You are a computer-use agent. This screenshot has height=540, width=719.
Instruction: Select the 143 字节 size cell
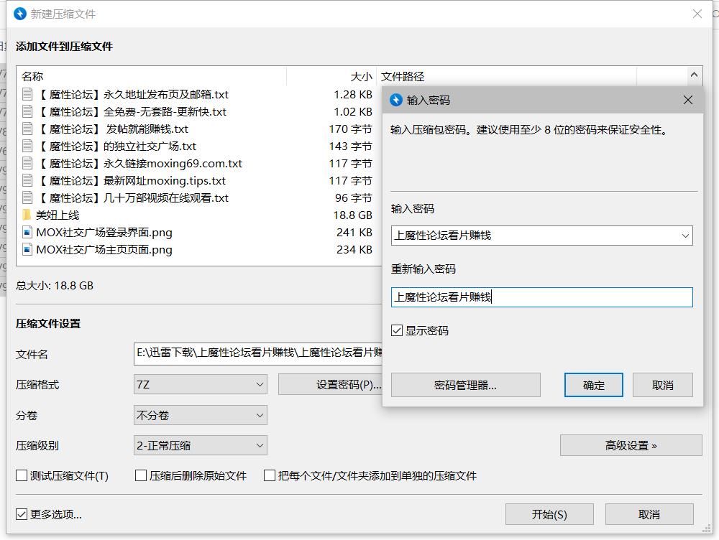coord(350,146)
